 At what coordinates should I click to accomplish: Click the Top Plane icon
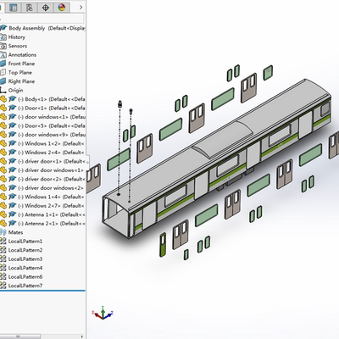coord(3,72)
